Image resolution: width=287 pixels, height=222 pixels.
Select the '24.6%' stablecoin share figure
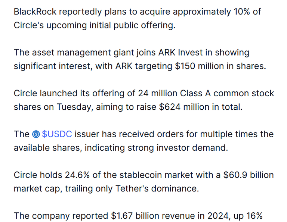[77, 175]
